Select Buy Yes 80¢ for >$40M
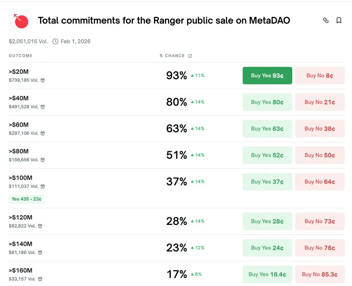 (x=267, y=102)
